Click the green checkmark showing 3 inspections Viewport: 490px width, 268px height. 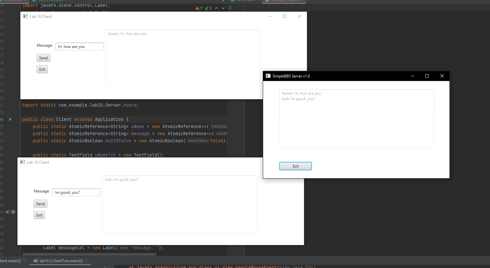tap(208, 8)
